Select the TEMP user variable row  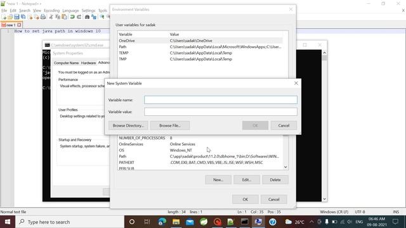(200, 53)
